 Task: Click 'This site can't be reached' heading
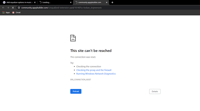pos(91,51)
